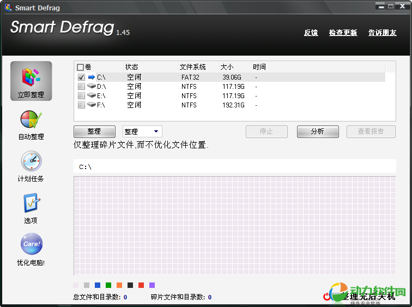Click the blue legend color swatch

click(98, 285)
